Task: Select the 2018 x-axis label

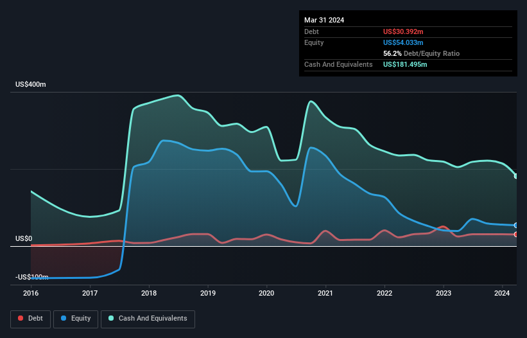Action: click(x=149, y=293)
